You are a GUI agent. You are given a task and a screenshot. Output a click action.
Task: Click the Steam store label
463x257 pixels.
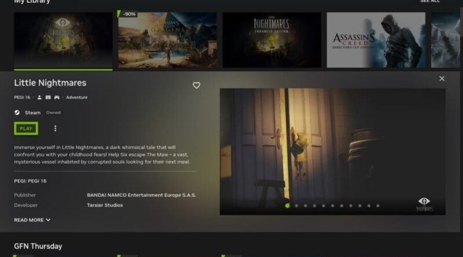[33, 113]
